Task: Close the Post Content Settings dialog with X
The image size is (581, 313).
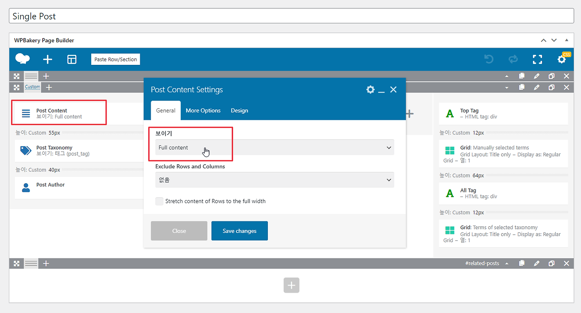Action: [x=394, y=89]
